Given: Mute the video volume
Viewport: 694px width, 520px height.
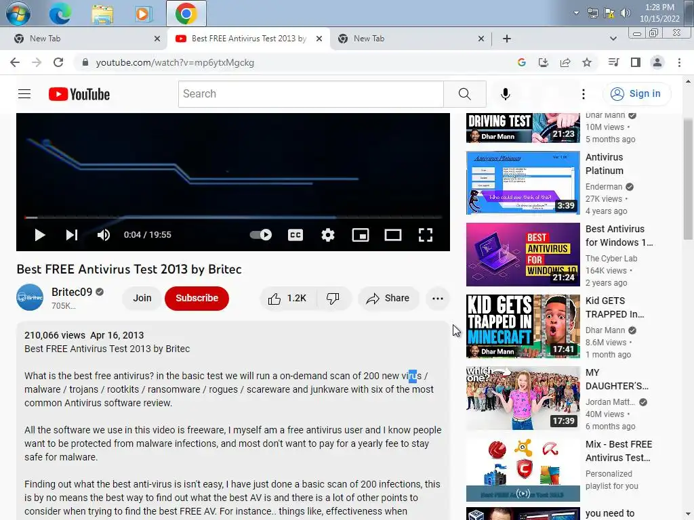Looking at the screenshot, I should coord(103,235).
